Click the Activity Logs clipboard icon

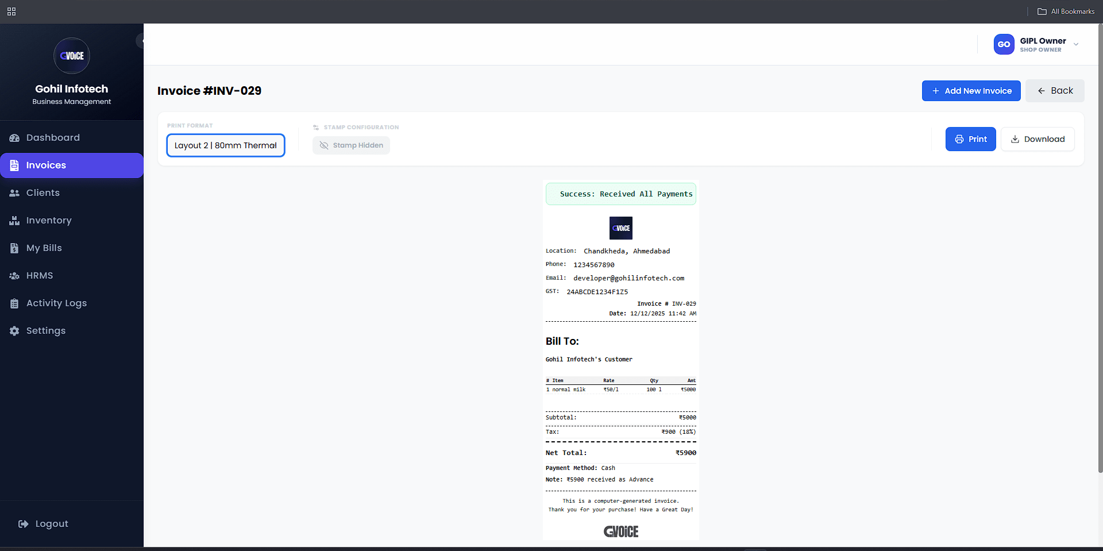(14, 303)
